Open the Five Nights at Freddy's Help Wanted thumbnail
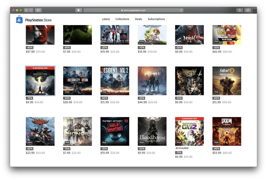267x180 pixels. (115, 131)
